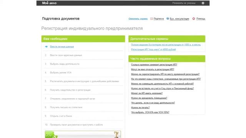Select step 8 Получить письмо из статистики

[x=66, y=107]
